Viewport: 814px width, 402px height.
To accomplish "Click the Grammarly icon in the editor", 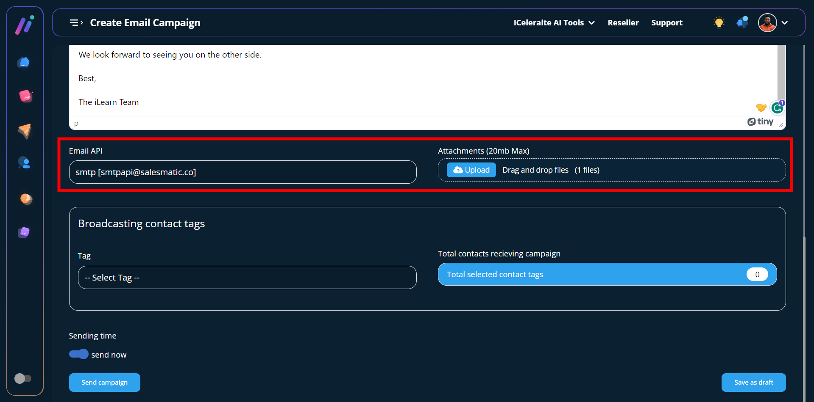I will (x=777, y=108).
